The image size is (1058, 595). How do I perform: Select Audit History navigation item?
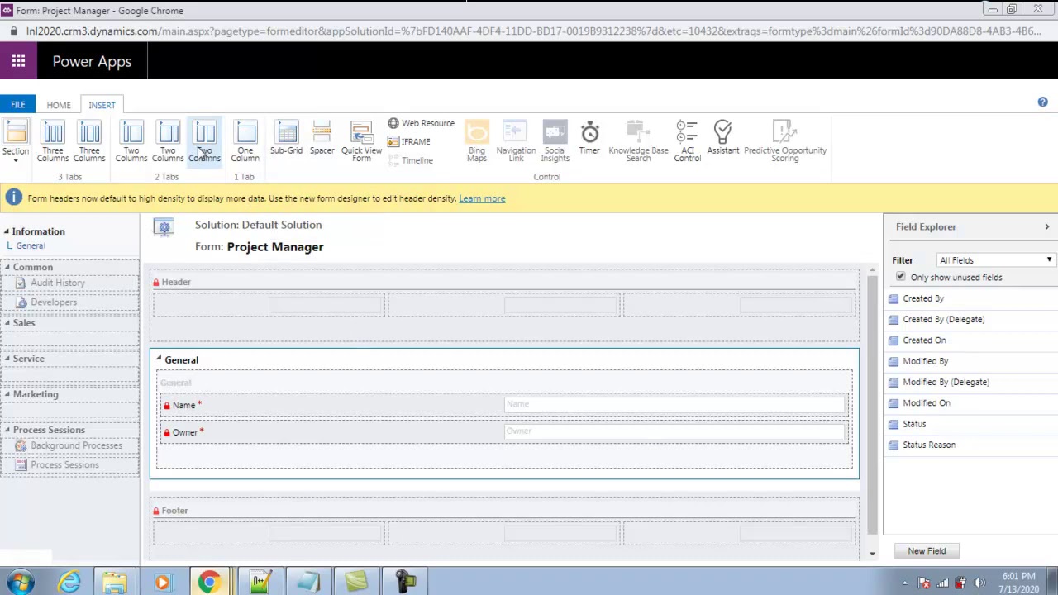pyautogui.click(x=58, y=283)
